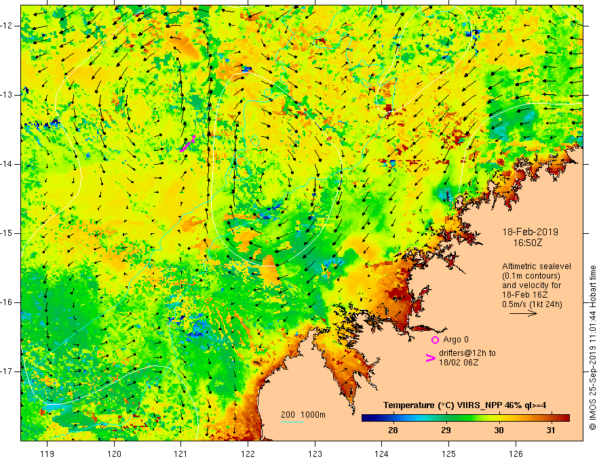Click the 'Altimetric sealevel' caption line
This screenshot has height=461, width=597.
[x=537, y=266]
